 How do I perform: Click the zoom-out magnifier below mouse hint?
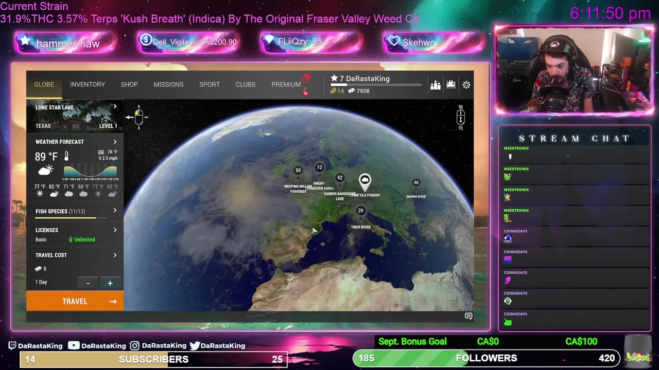461,127
